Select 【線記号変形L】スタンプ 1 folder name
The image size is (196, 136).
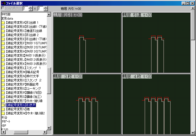click(23, 68)
